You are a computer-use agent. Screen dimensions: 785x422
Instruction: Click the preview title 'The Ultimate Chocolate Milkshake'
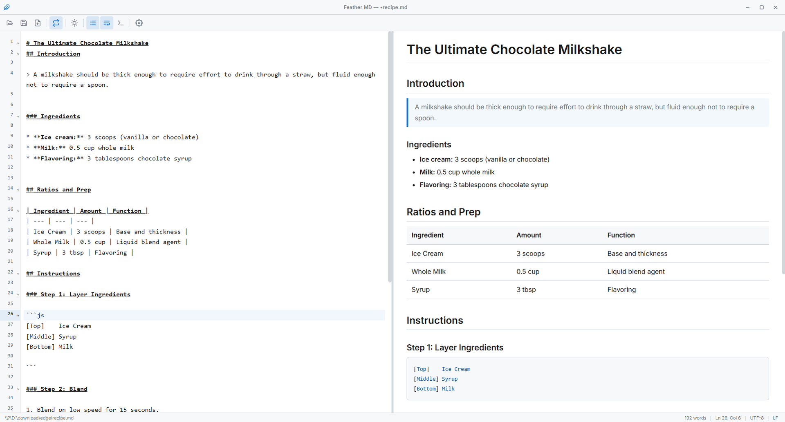(514, 49)
